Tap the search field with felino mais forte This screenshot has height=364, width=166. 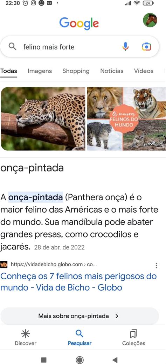tap(79, 47)
